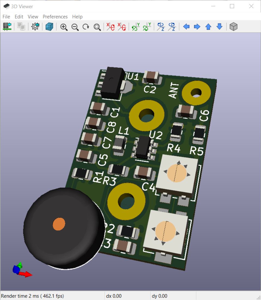Open 3D display options gear icon
This screenshot has width=261, height=300.
(35, 27)
